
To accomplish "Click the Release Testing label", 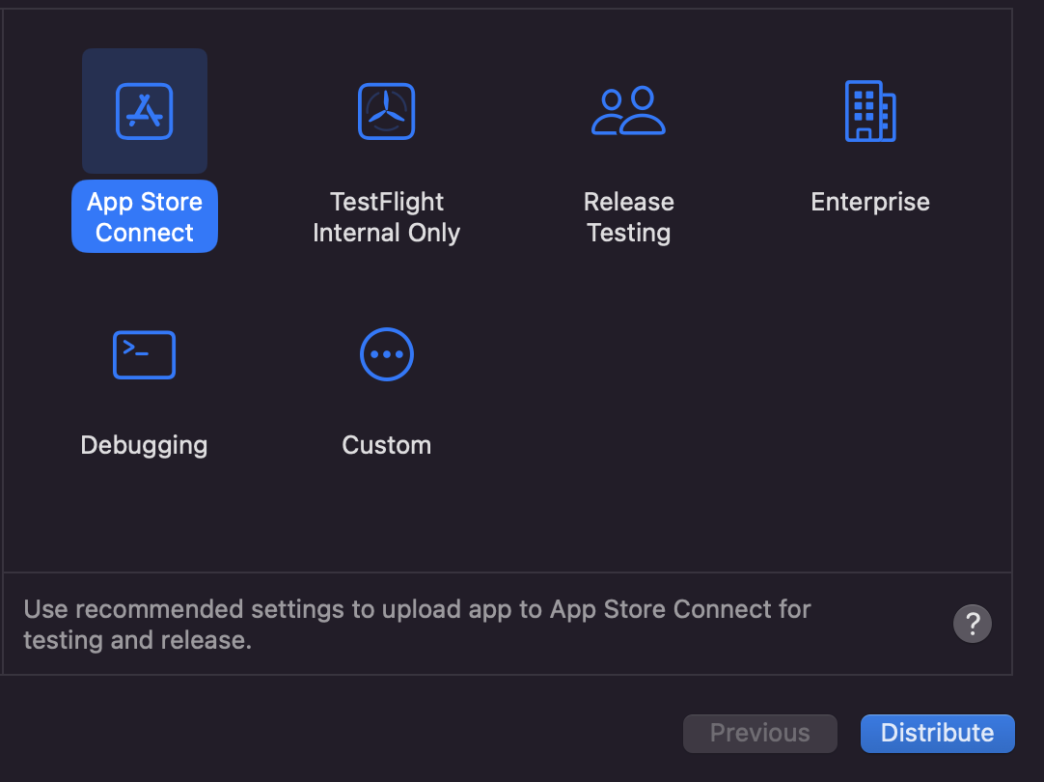I will (628, 217).
